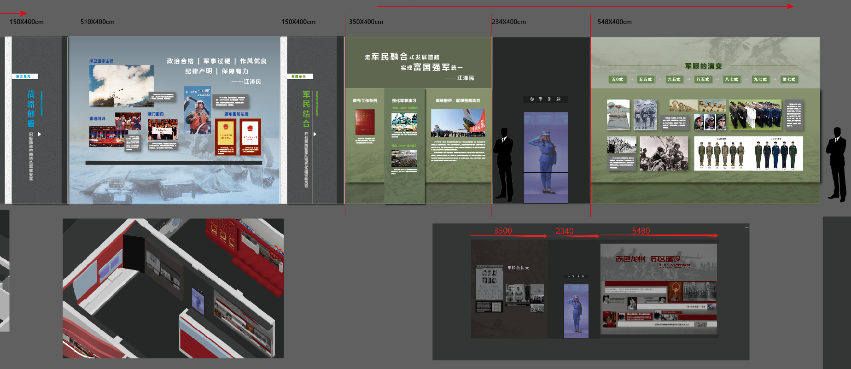Select the red 2340 measurement text
The height and width of the screenshot is (369, 851).
[565, 231]
